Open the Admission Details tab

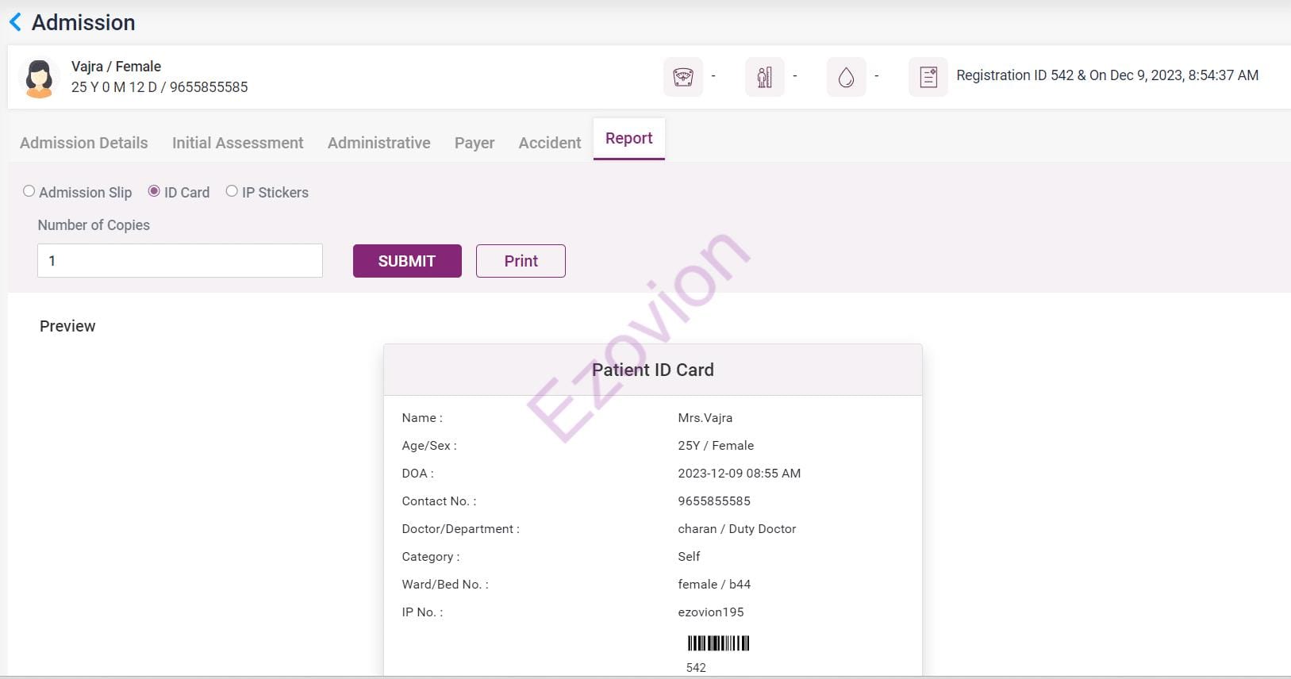tap(84, 143)
